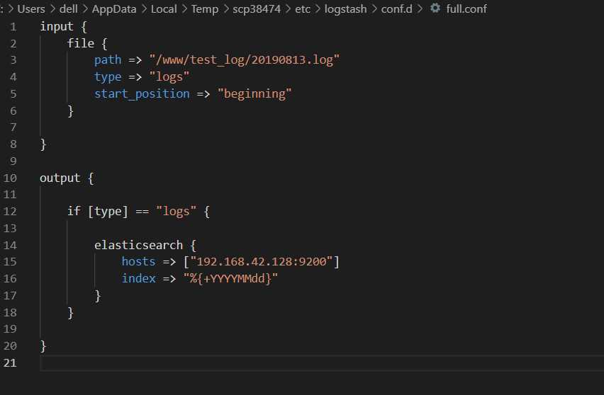Click the closing brace on line 20

click(43, 346)
